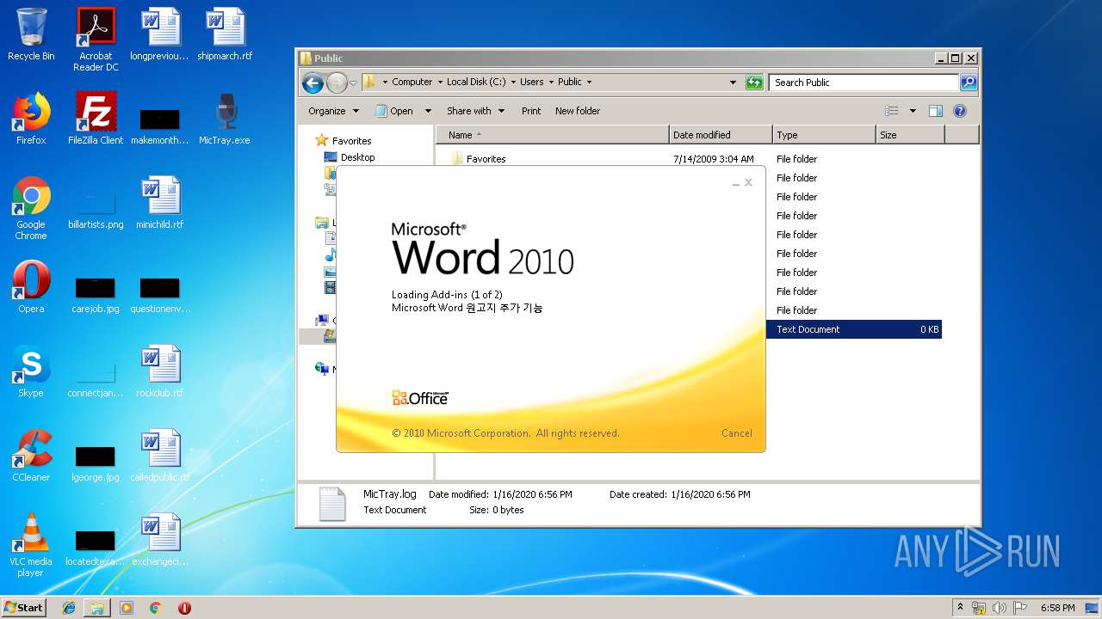Click Users in the address breadcrumb
1102x619 pixels.
pos(531,83)
